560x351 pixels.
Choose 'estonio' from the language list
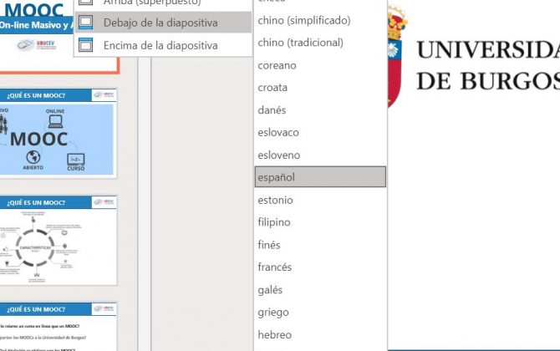[x=320, y=200]
